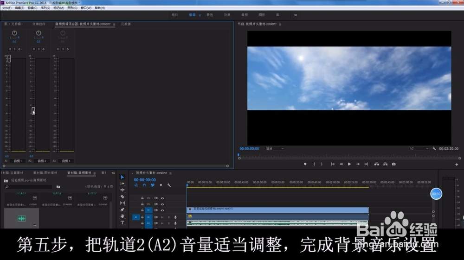The image size is (464, 260).
Task: Toggle timeline snap magnet icon
Action: [x=144, y=185]
